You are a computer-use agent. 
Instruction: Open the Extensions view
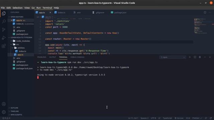click(x=4, y=46)
